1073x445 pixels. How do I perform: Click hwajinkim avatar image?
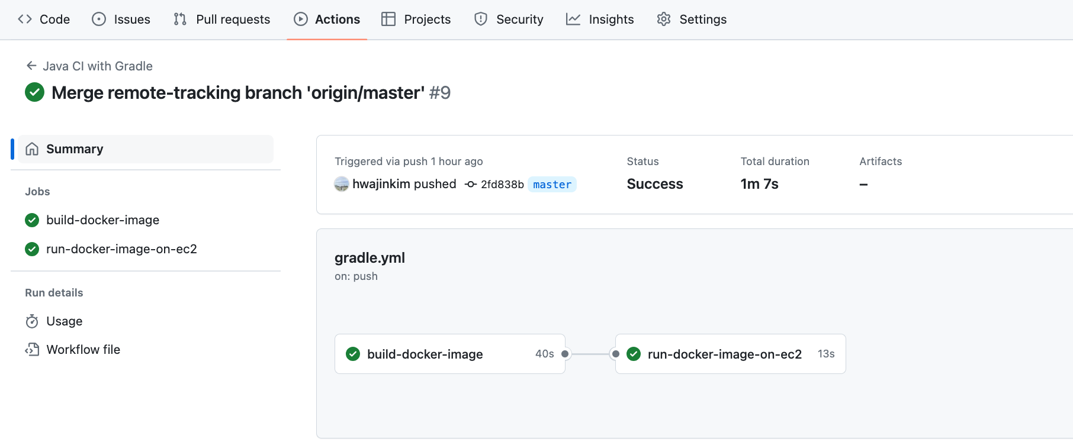[x=342, y=184]
